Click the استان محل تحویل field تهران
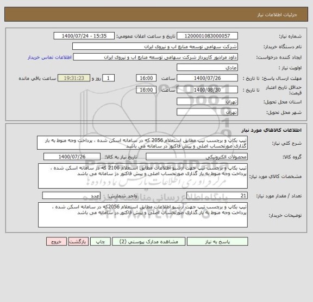Viewport: 313px width, 302px height. 207,101
